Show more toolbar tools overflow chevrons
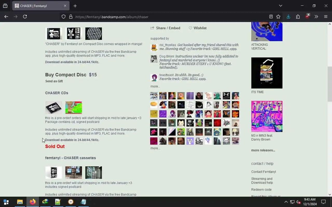The image size is (332, 207). (x=316, y=17)
